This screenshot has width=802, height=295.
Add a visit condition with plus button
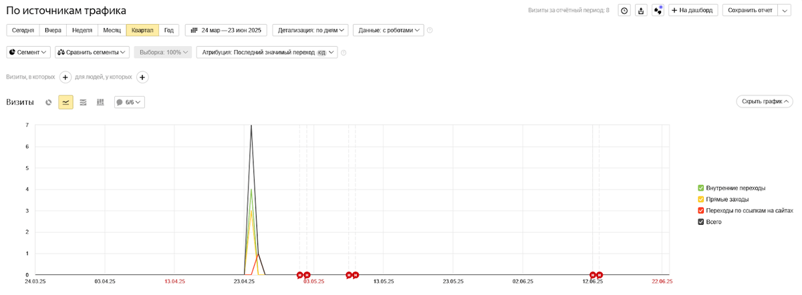(65, 77)
